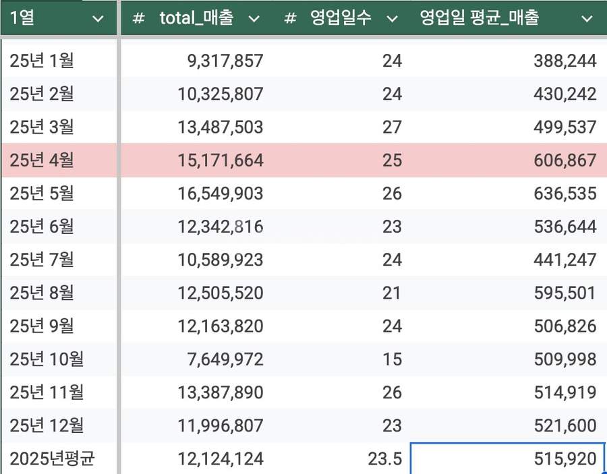Image resolution: width=607 pixels, height=474 pixels.
Task: Click the 25년 12월 row label
Action: point(46,425)
